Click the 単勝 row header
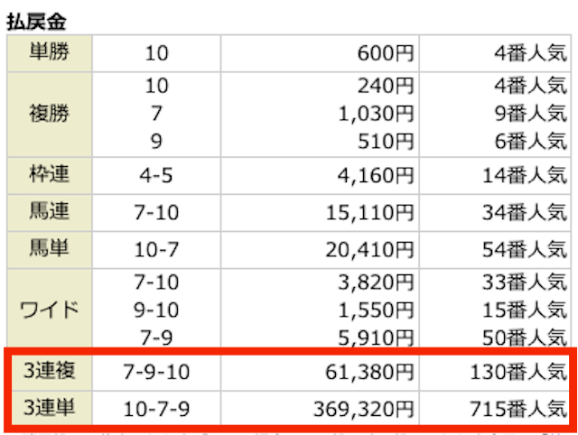This screenshot has height=435, width=578. [x=50, y=53]
